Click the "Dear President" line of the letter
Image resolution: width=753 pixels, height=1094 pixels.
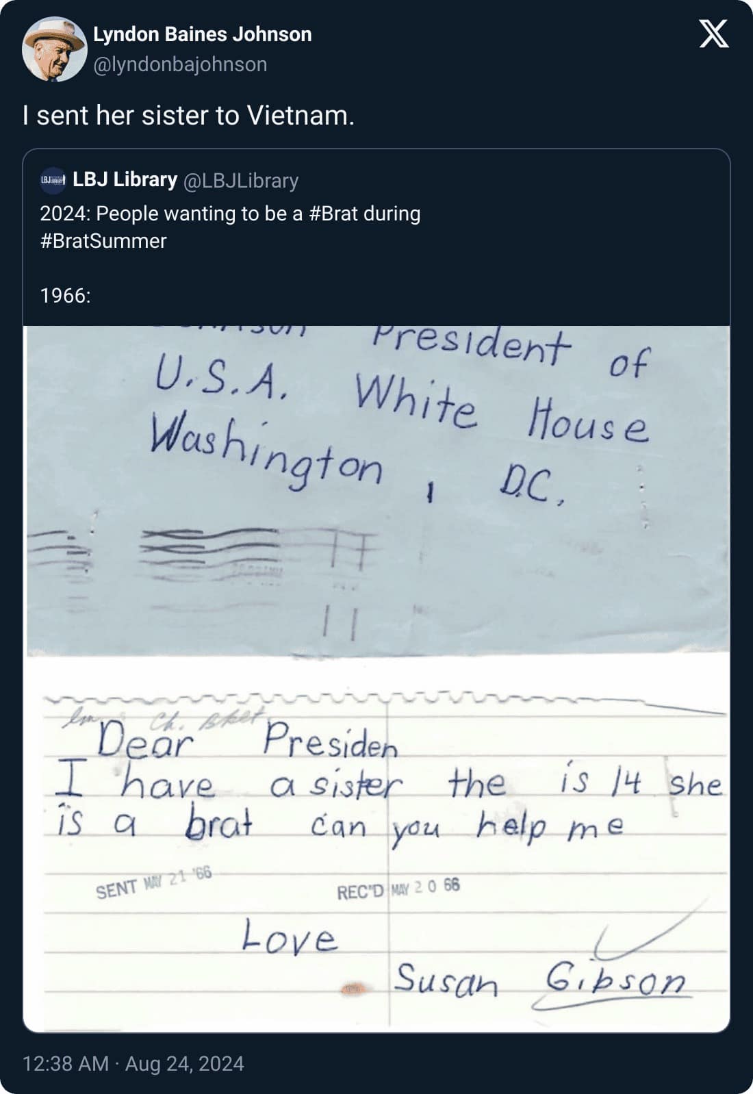246,741
